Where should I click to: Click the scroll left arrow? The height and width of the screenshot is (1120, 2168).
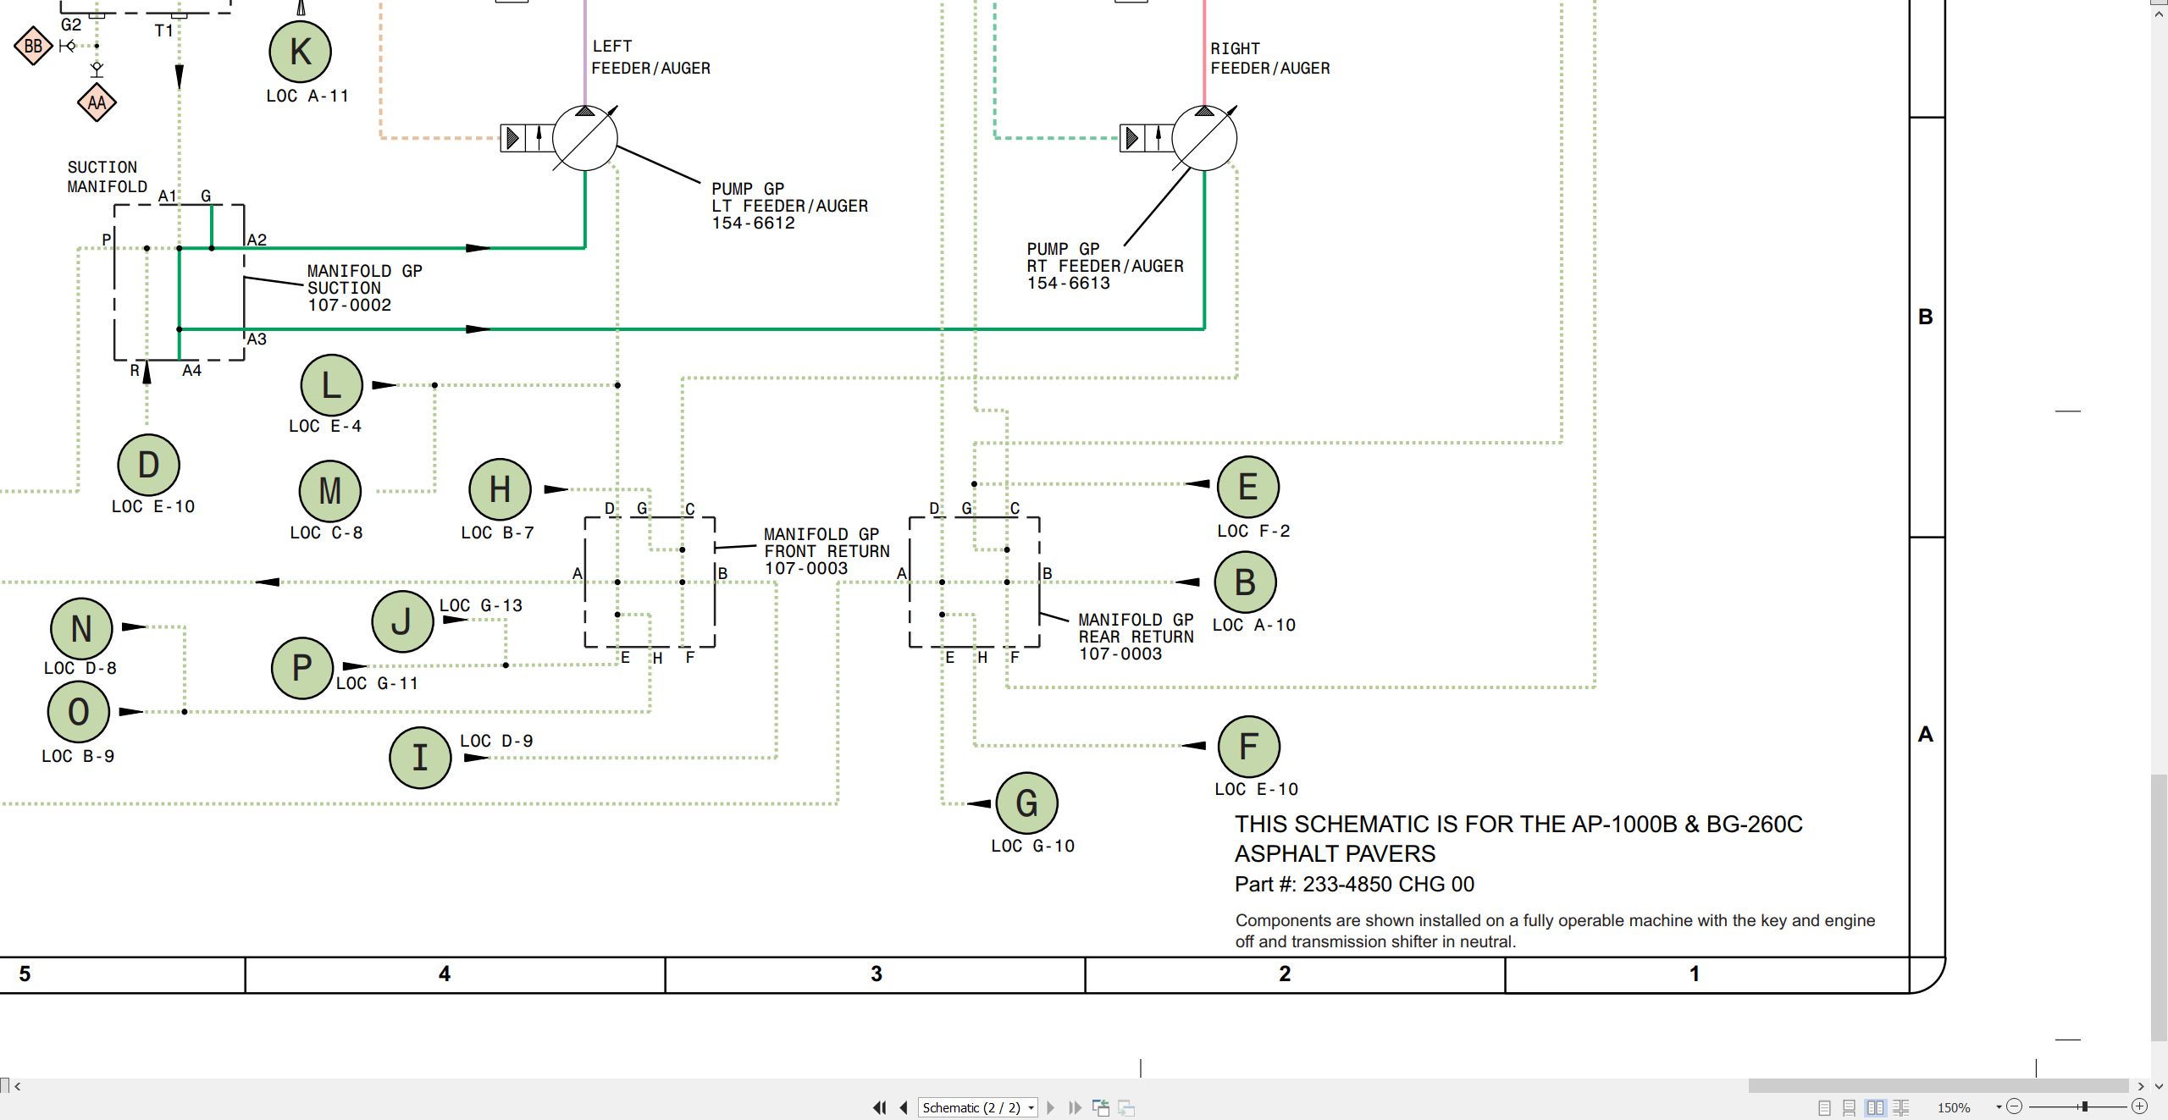click(x=17, y=1086)
